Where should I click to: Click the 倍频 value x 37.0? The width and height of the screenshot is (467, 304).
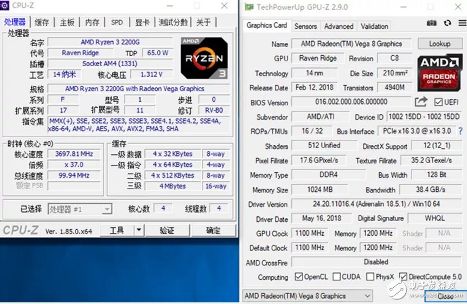click(x=74, y=165)
